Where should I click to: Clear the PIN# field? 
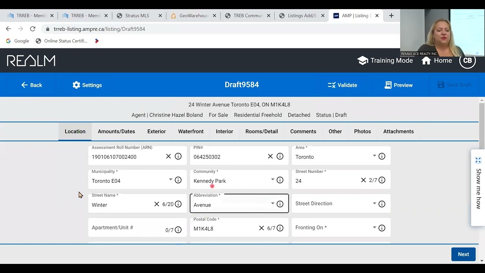coord(270,156)
